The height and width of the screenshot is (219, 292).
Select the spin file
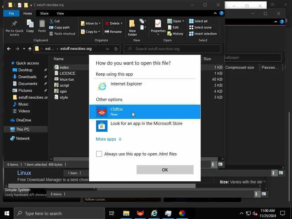(63, 91)
